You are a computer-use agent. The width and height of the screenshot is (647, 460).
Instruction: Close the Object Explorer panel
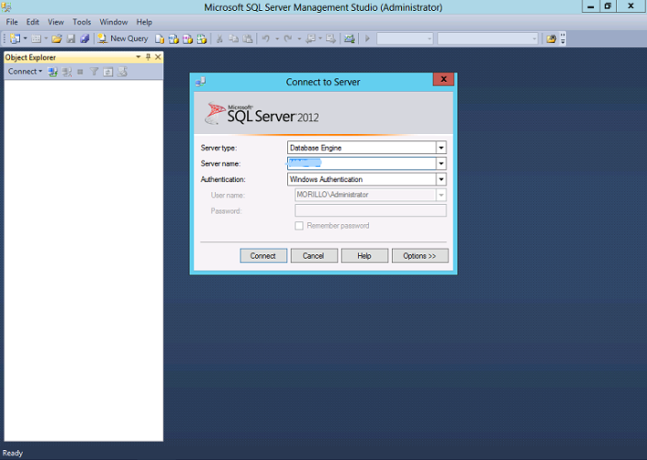(x=158, y=57)
